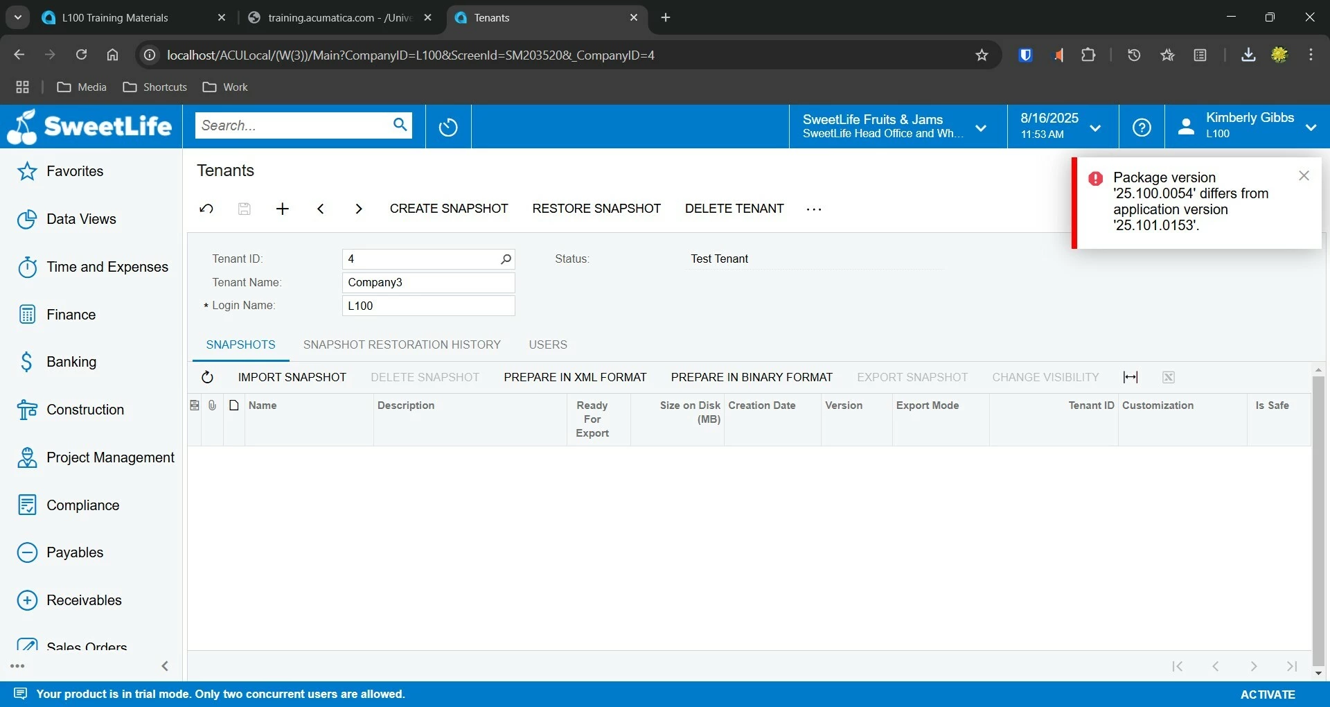
Task: Click Activate in trial banner
Action: 1268,695
